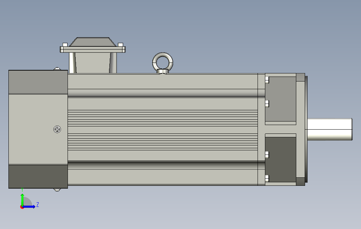Pick the left bolt on terminal box
Viewport: 361px width, 229px height.
[65, 45]
